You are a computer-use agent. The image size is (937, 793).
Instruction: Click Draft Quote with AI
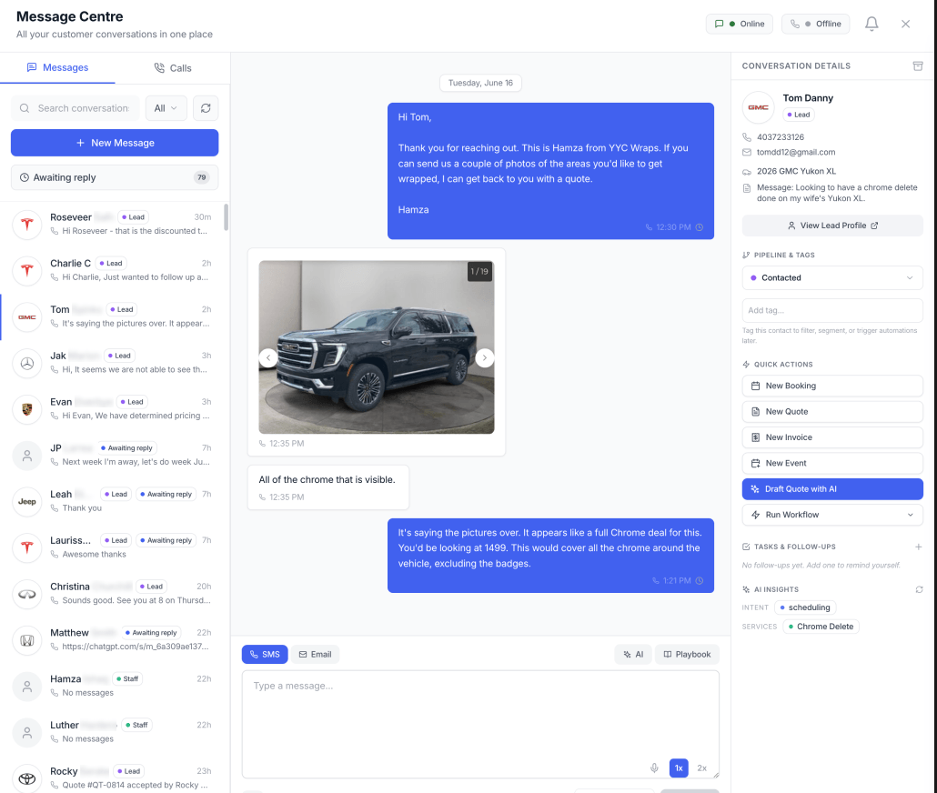(x=832, y=489)
